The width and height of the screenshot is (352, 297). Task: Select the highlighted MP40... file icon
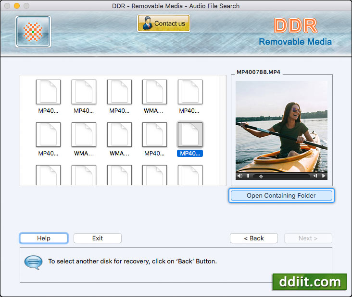pyautogui.click(x=190, y=135)
